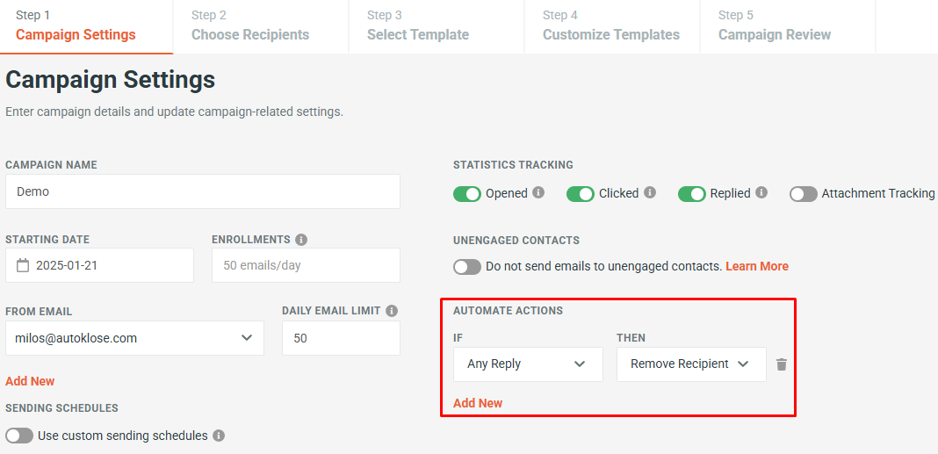938x454 pixels.
Task: Go to Step 4 Customize Templates tab
Action: [x=612, y=26]
